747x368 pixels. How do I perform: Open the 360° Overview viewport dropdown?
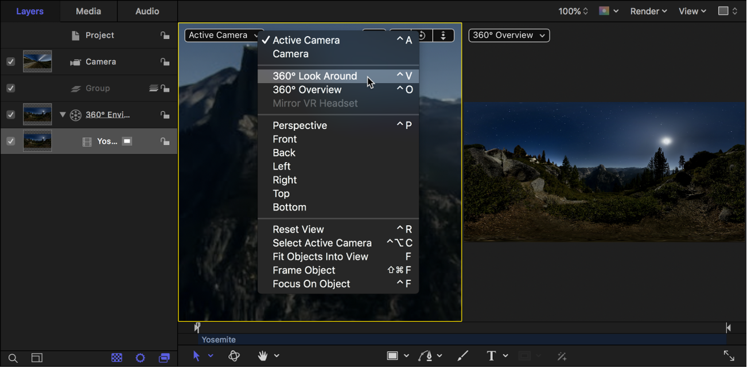pyautogui.click(x=508, y=35)
